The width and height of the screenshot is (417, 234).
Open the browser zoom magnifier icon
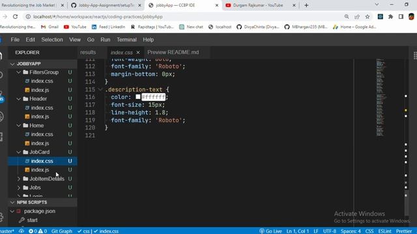click(347, 16)
